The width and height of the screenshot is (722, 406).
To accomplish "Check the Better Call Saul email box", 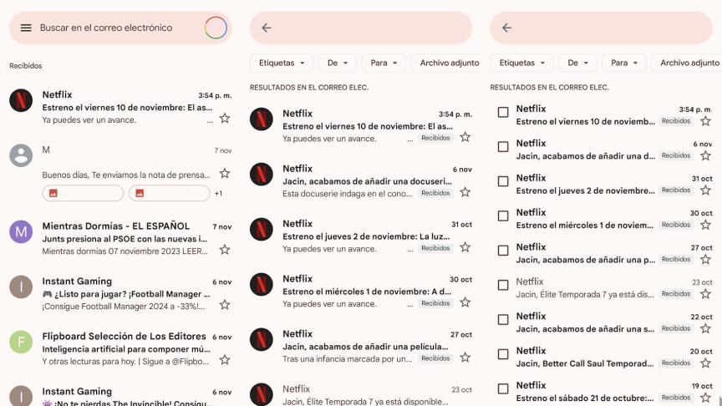I will pos(503,354).
